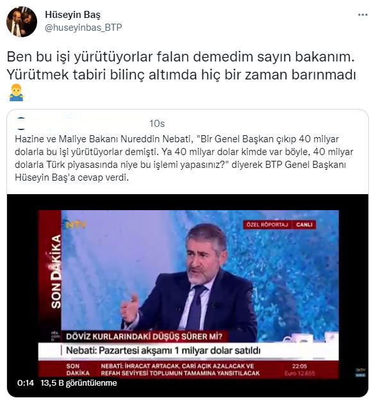Screen dimensions: 376x403
Task: Click the 22:05 clock in ticker
Action: tap(299, 366)
